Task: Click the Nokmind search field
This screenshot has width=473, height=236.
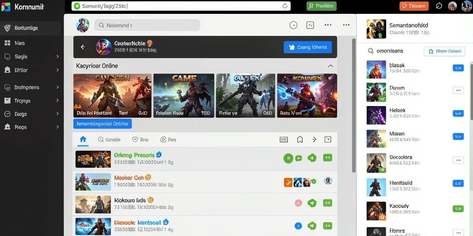Action: 147,26
